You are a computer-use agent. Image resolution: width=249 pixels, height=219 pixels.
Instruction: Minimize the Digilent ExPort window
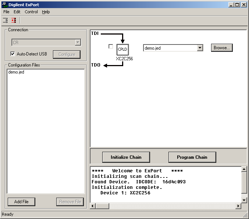pyautogui.click(x=231, y=5)
